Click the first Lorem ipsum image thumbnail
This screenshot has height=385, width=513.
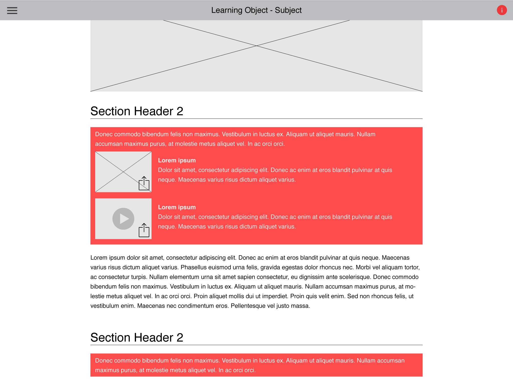pyautogui.click(x=123, y=172)
